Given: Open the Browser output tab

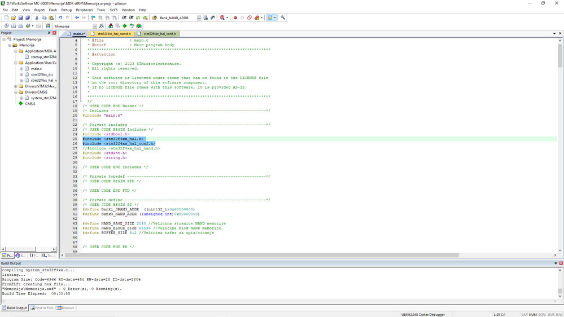Looking at the screenshot, I should coord(65,308).
